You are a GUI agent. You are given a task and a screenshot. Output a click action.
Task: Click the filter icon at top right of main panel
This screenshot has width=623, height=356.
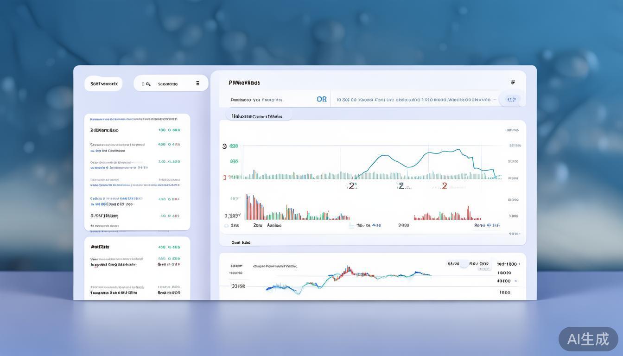(513, 83)
